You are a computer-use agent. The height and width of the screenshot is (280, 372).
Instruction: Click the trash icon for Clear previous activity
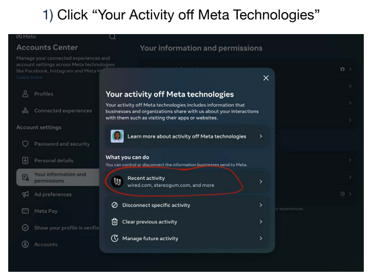tap(115, 222)
